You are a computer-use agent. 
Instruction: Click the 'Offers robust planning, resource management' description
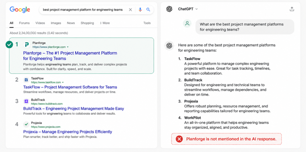tap(227, 108)
